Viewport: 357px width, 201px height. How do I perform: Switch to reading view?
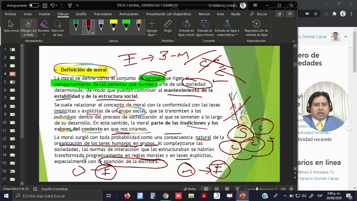(x=227, y=189)
